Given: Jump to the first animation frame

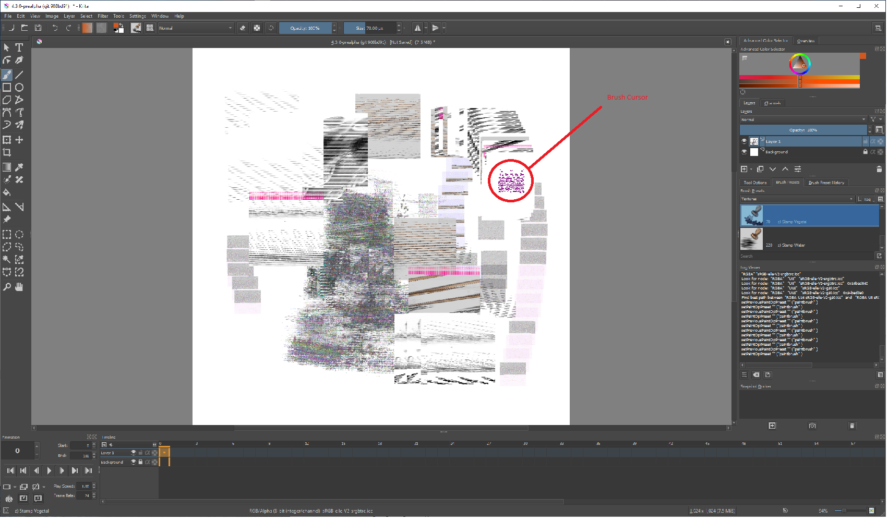Looking at the screenshot, I should 10,470.
